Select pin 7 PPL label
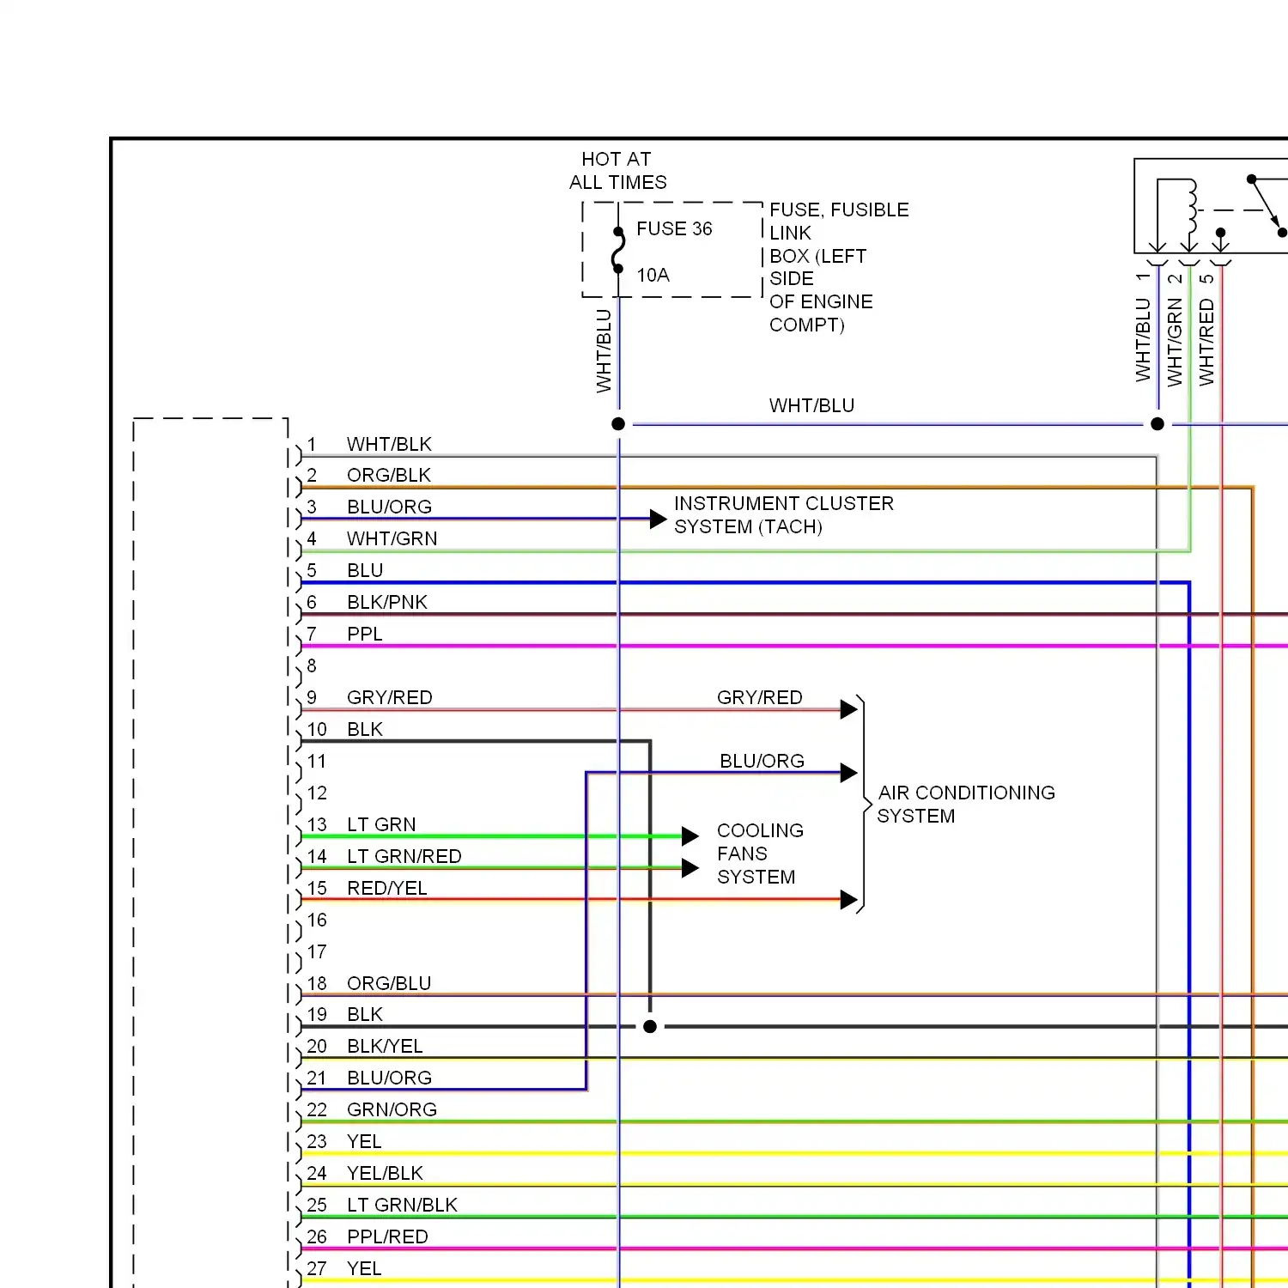Viewport: 1288px width, 1288px height. coord(365,634)
